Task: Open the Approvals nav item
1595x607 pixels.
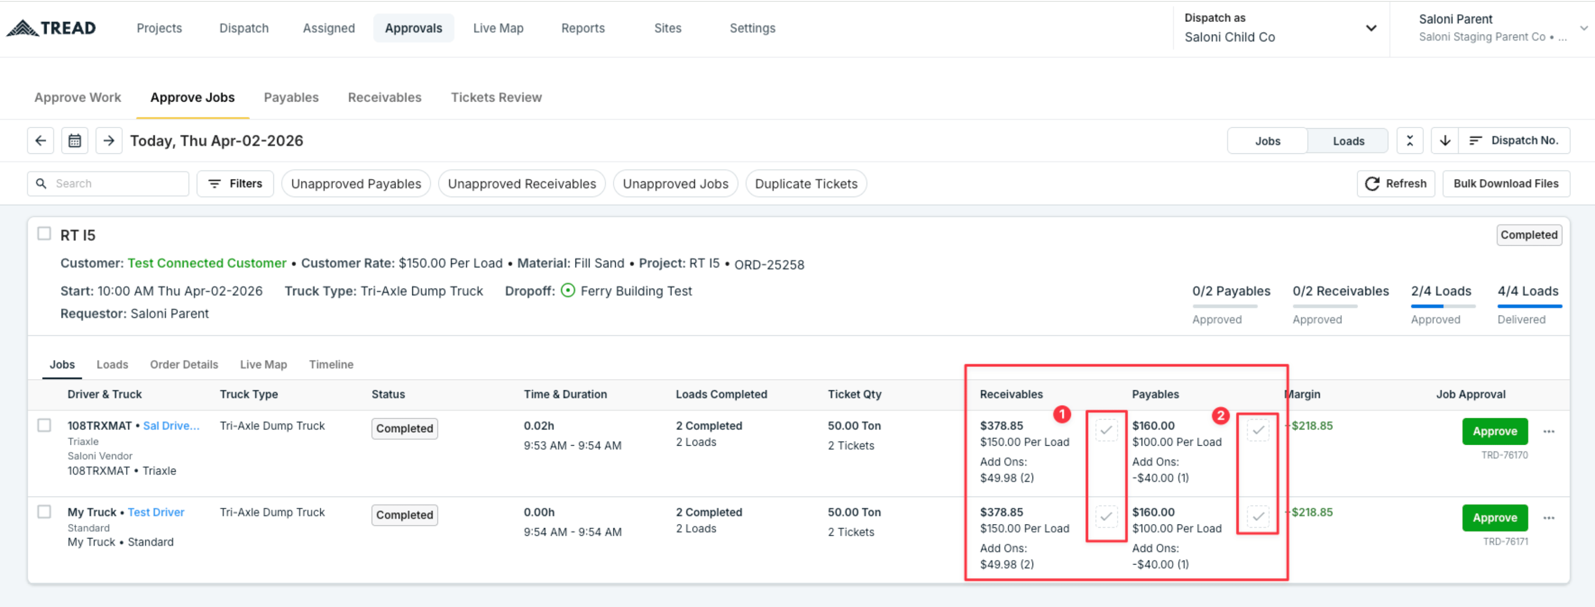Action: click(x=414, y=28)
